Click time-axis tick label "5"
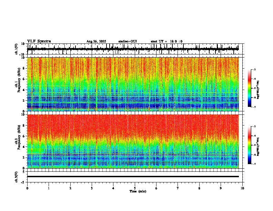This screenshot has width=273, height=211. [135, 188]
